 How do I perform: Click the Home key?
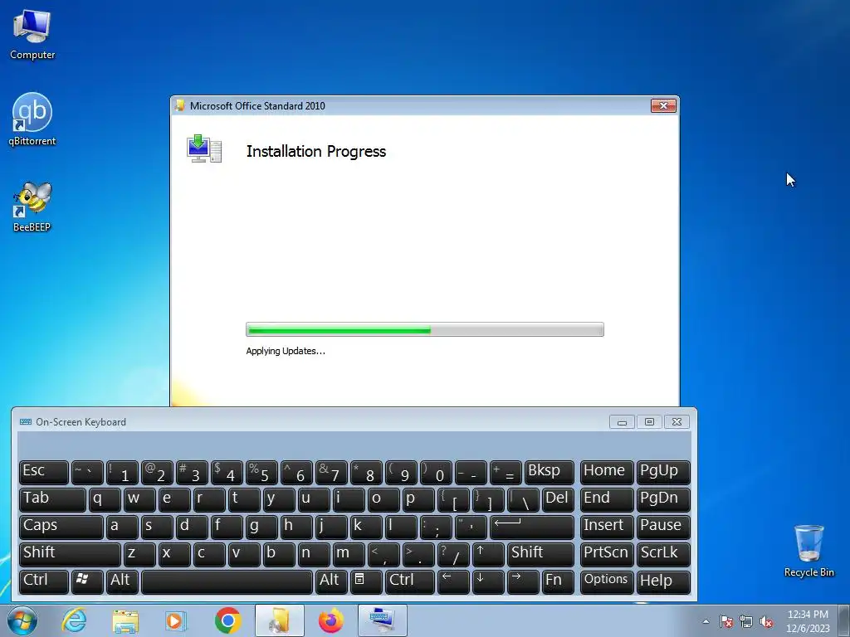coord(607,472)
